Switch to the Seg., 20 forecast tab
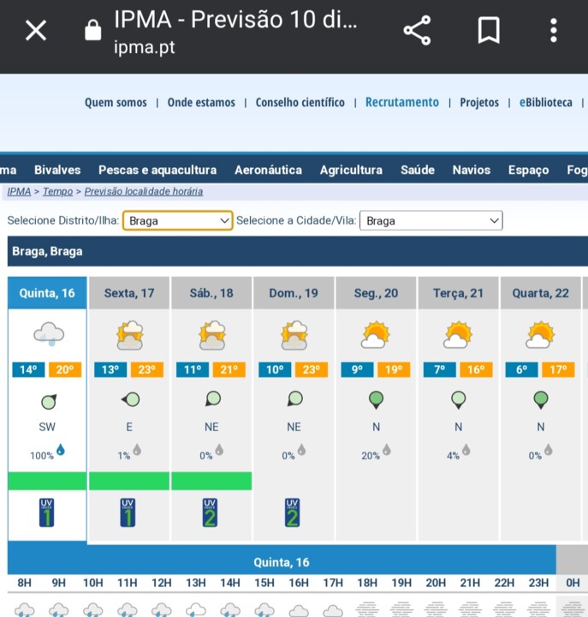Screen dimensions: 588x617 click(376, 293)
